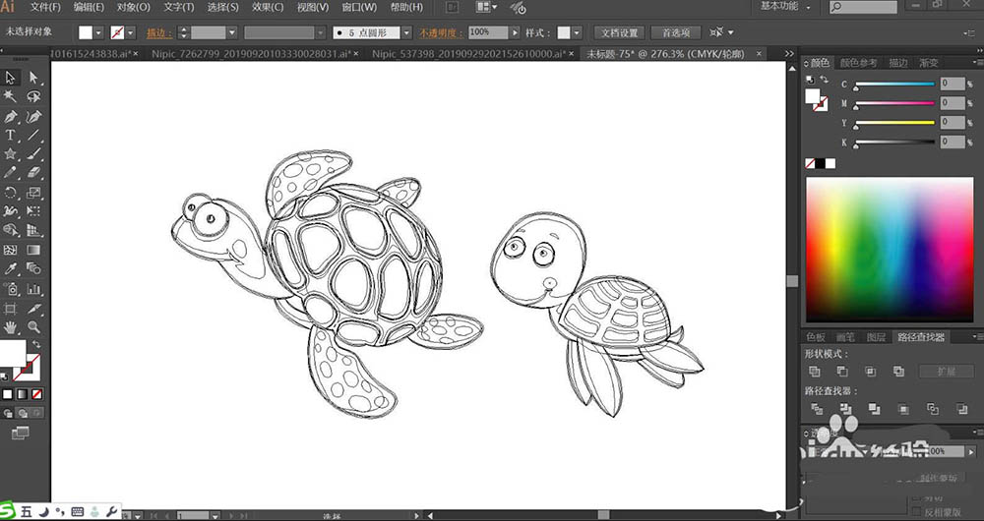984x521 pixels.
Task: Select the Pencil tool
Action: point(10,172)
